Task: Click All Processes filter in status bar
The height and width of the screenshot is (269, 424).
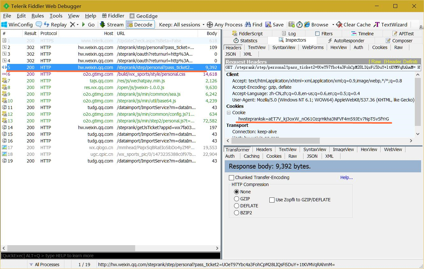Action: coord(44,264)
